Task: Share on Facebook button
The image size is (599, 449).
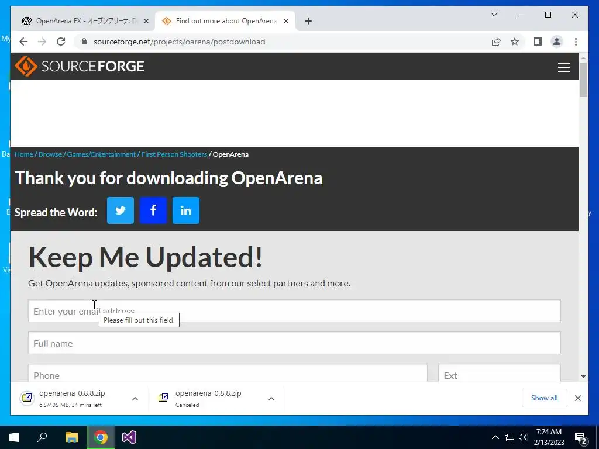Action: pos(153,210)
